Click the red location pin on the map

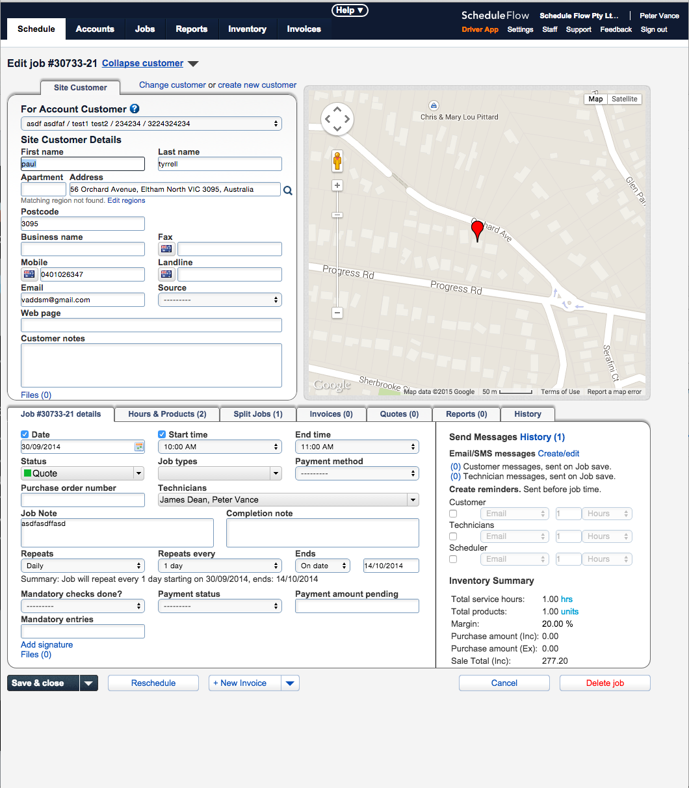(x=478, y=231)
